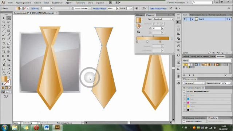Select the Line Segment tool
Screen dimensions: 233x131
point(4,31)
